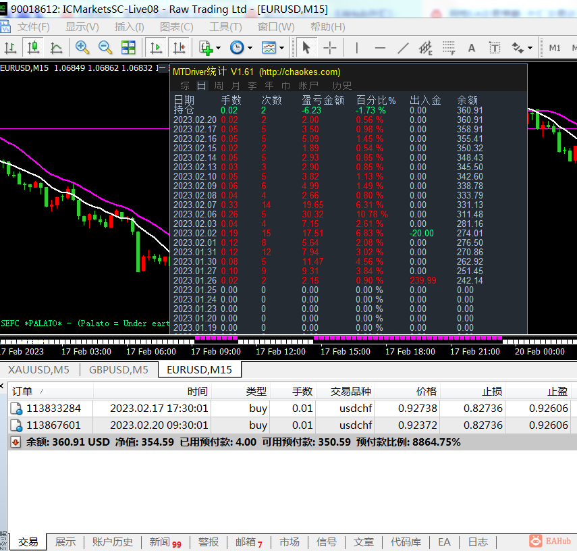577x551 pixels.
Task: Select the Fibonacci retracement tool
Action: tap(449, 48)
